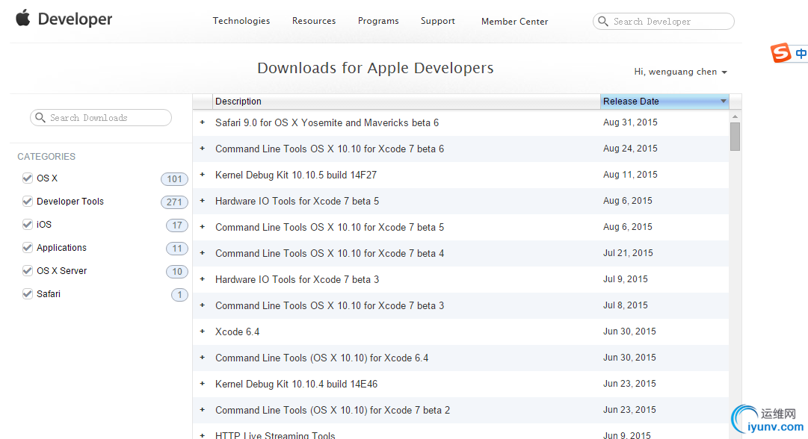Image resolution: width=808 pixels, height=439 pixels.
Task: Expand the Xcode 6.4 row
Action: tap(203, 331)
